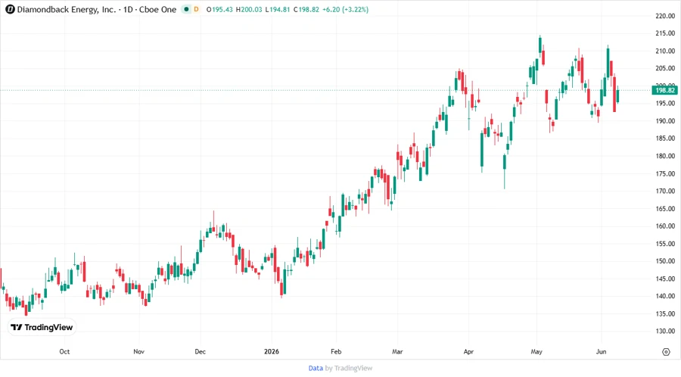Click the green market status dot

[186, 9]
